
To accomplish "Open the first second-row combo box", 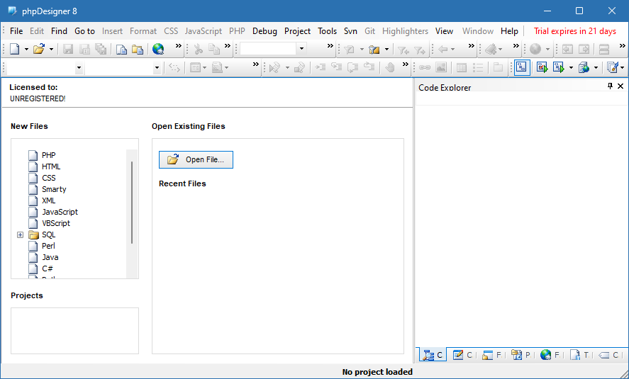I will point(79,68).
